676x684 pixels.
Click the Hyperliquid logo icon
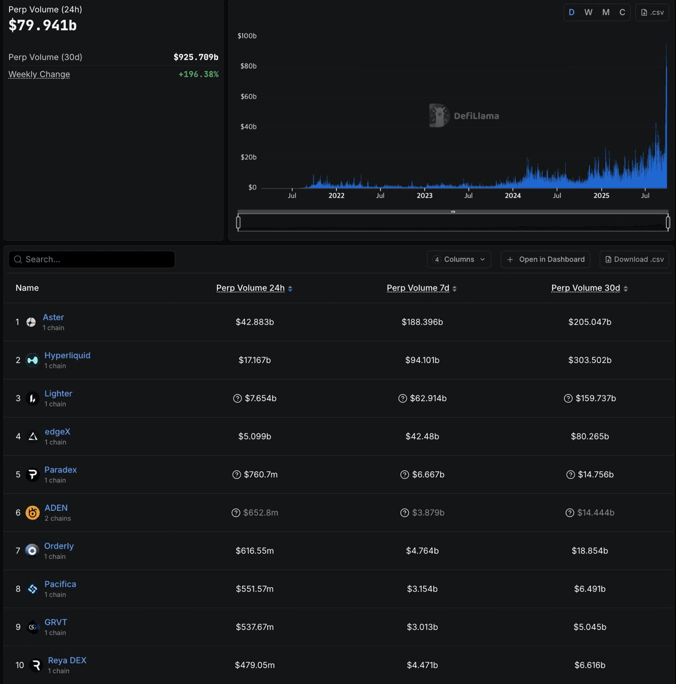(x=33, y=360)
